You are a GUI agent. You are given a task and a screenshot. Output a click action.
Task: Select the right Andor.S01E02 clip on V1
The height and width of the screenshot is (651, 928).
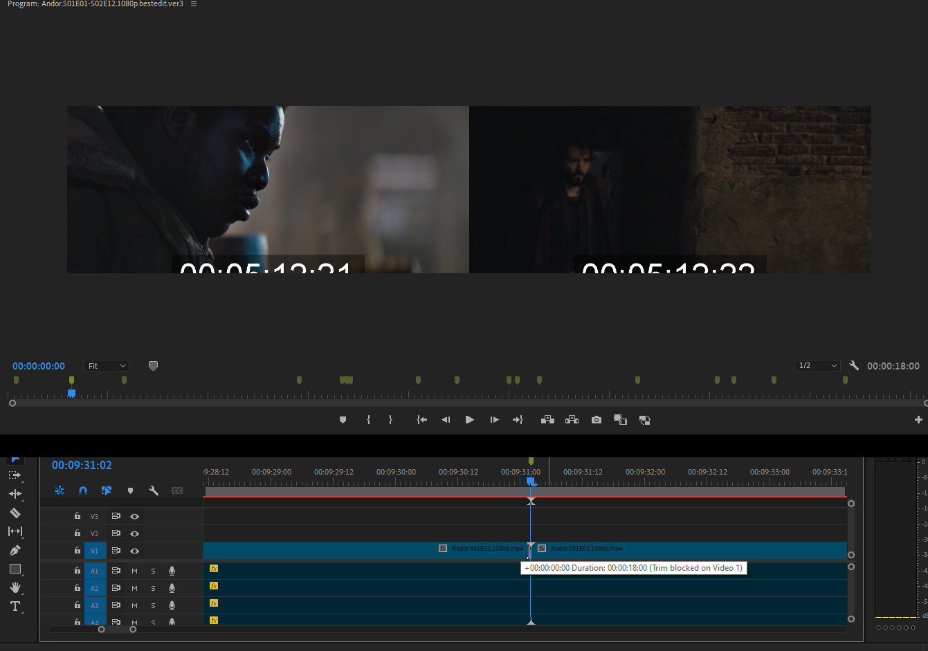coord(689,550)
